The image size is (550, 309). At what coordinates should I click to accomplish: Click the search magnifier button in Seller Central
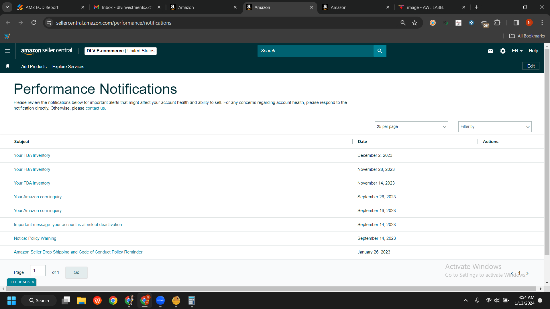pos(380,51)
